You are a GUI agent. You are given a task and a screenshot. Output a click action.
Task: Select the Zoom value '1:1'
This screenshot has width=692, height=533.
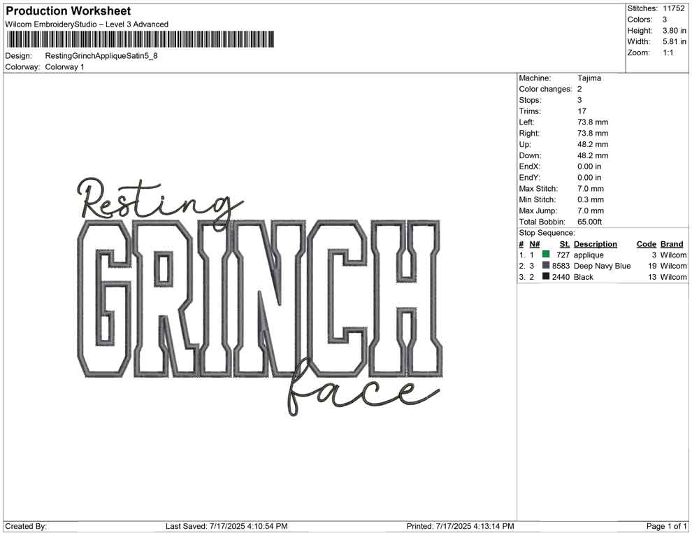pos(668,52)
